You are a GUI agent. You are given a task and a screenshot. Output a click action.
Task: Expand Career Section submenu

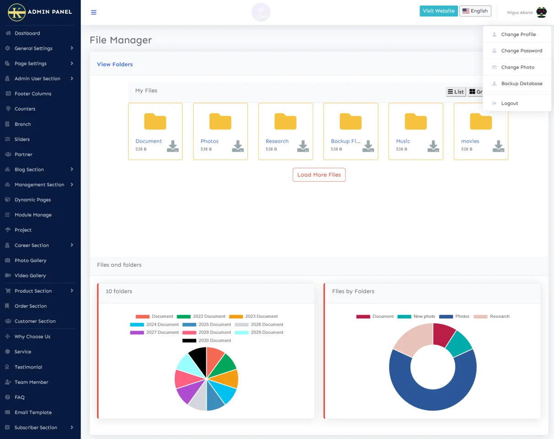point(40,246)
